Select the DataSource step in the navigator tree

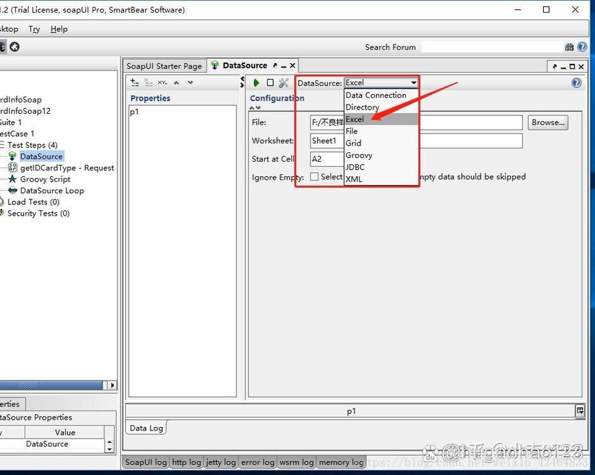point(41,156)
